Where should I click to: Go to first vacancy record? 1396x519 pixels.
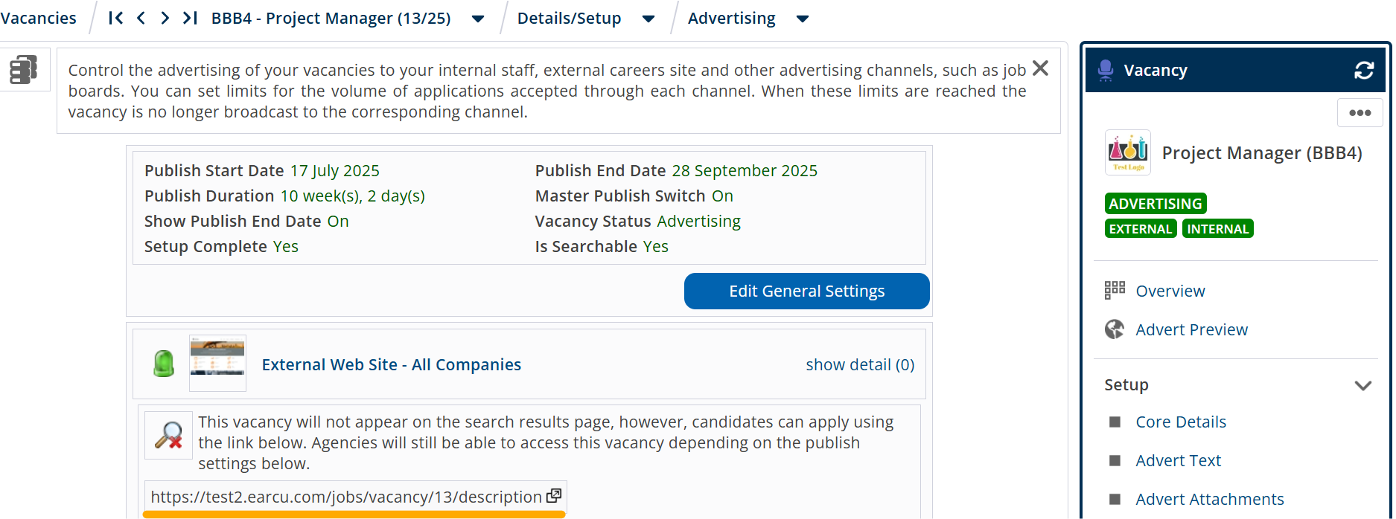(115, 18)
